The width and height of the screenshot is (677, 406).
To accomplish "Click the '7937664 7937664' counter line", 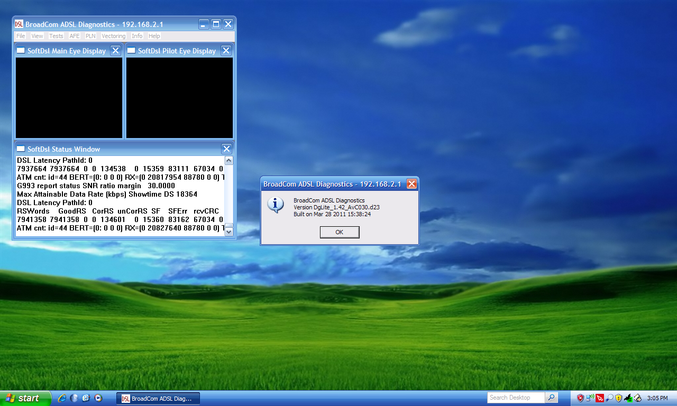I will tap(120, 169).
